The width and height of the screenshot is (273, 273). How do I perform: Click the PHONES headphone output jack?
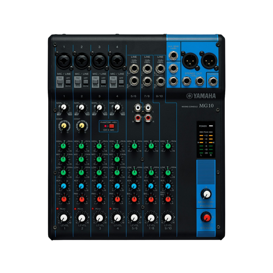tap(212, 81)
